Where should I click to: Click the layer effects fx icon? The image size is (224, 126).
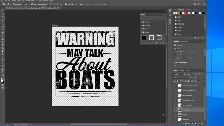[x=186, y=124]
